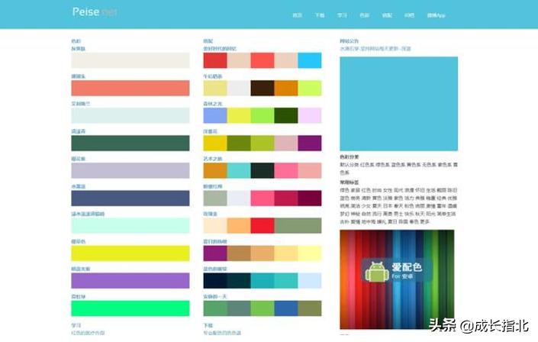The image size is (538, 342).
Task: Pick the hot pink swatch beside crimson
Action: pyautogui.click(x=263, y=198)
